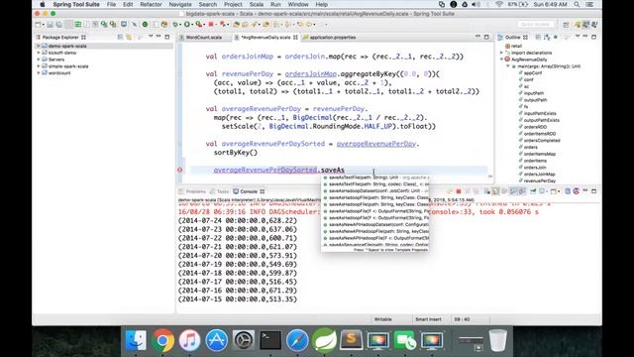Viewport: 634px width, 357px height.
Task: Expand the Servers project
Action: click(x=39, y=59)
